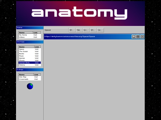
Task: Click Visit beside Shows
Action: (37, 60)
